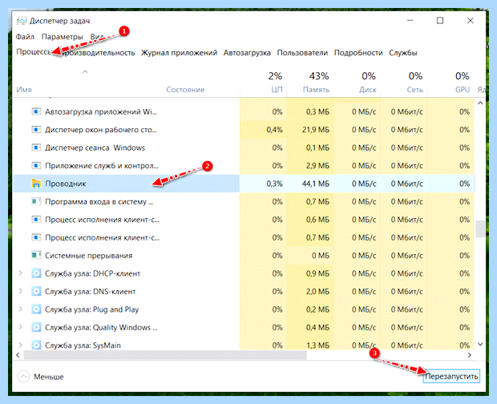Viewport: 497px width, 404px height.
Task: Expand Служба узла: Quality Windows group
Action: 21,327
